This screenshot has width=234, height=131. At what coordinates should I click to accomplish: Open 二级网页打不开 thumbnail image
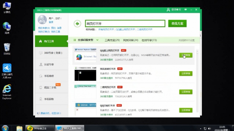[85, 92]
